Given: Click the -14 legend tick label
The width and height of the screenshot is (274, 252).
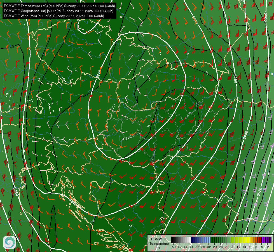Looking at the screenshot, I should [x=244, y=247].
